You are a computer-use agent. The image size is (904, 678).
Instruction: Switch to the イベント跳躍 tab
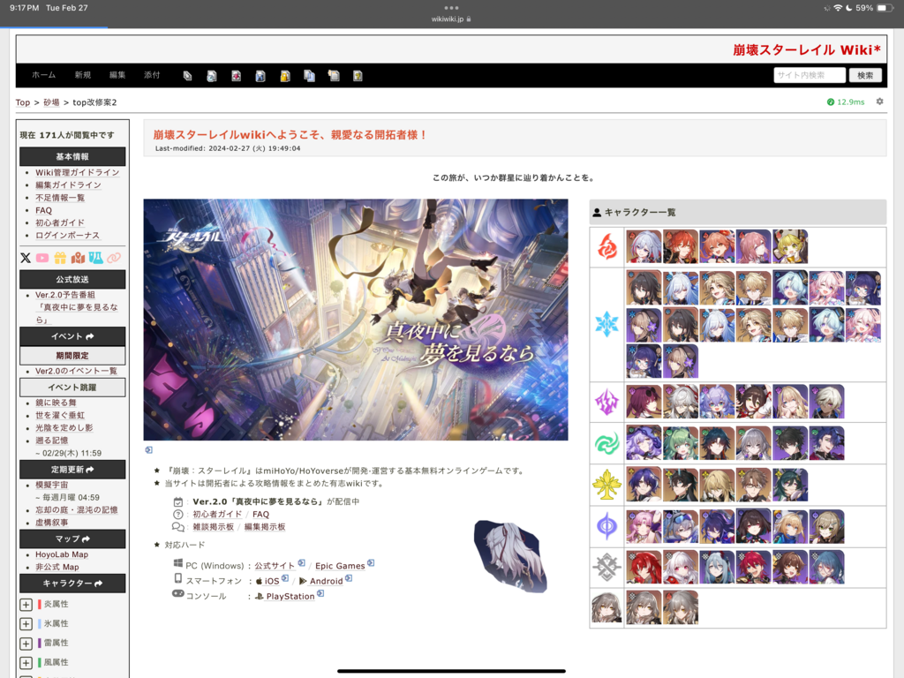click(x=72, y=388)
